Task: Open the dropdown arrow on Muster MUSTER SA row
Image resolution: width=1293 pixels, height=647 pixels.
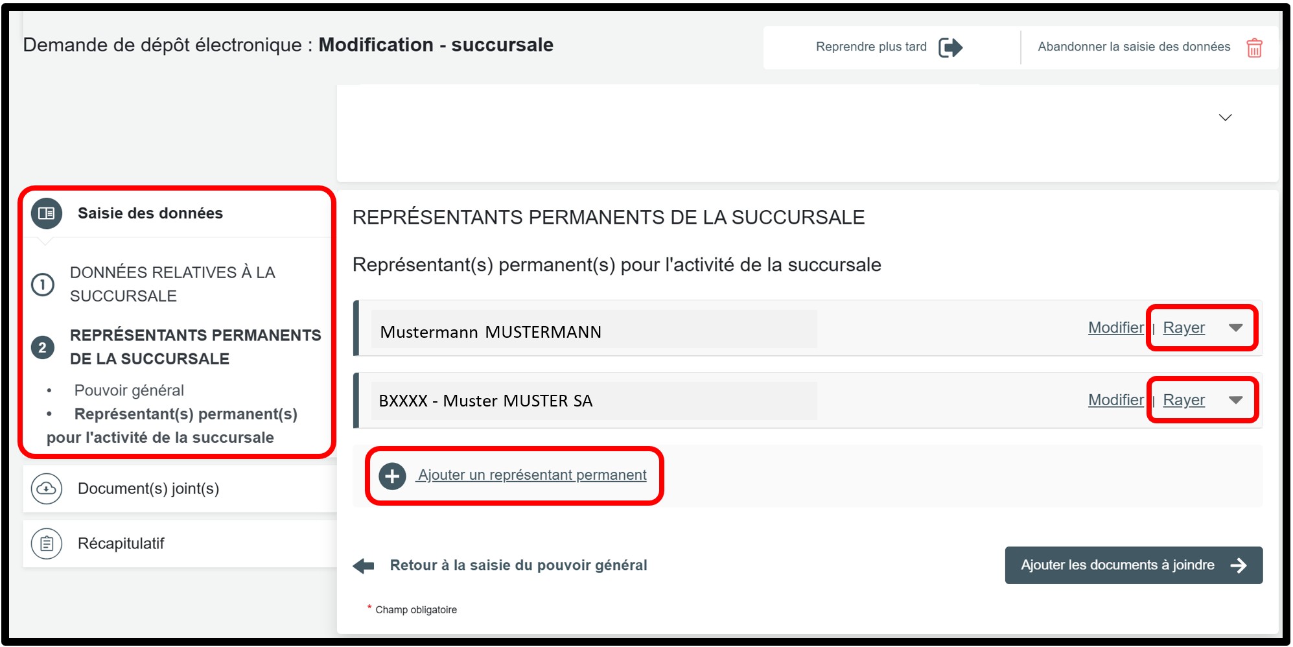Action: coord(1235,400)
